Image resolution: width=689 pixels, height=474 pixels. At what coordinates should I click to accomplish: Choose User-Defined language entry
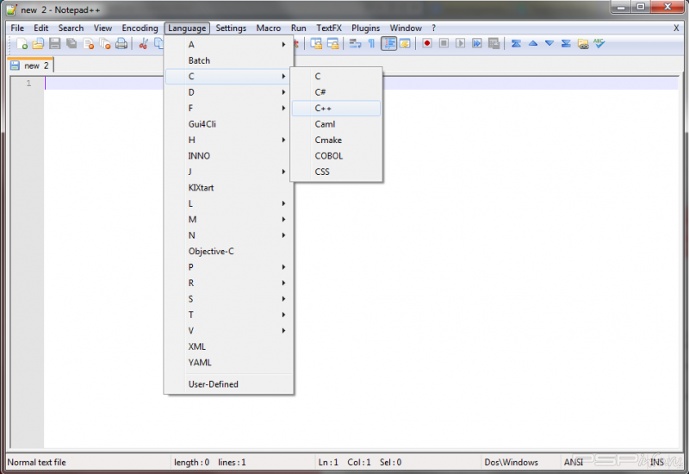214,384
